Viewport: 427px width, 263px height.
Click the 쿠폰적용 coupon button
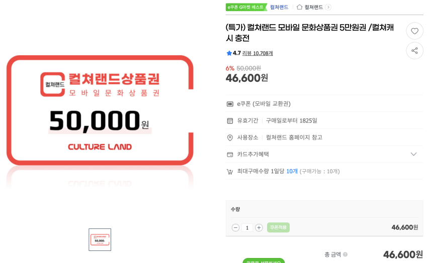278,227
